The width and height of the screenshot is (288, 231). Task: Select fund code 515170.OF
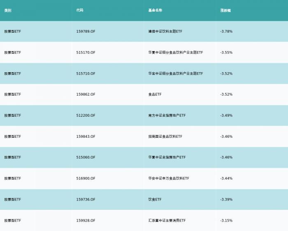pyautogui.click(x=86, y=52)
